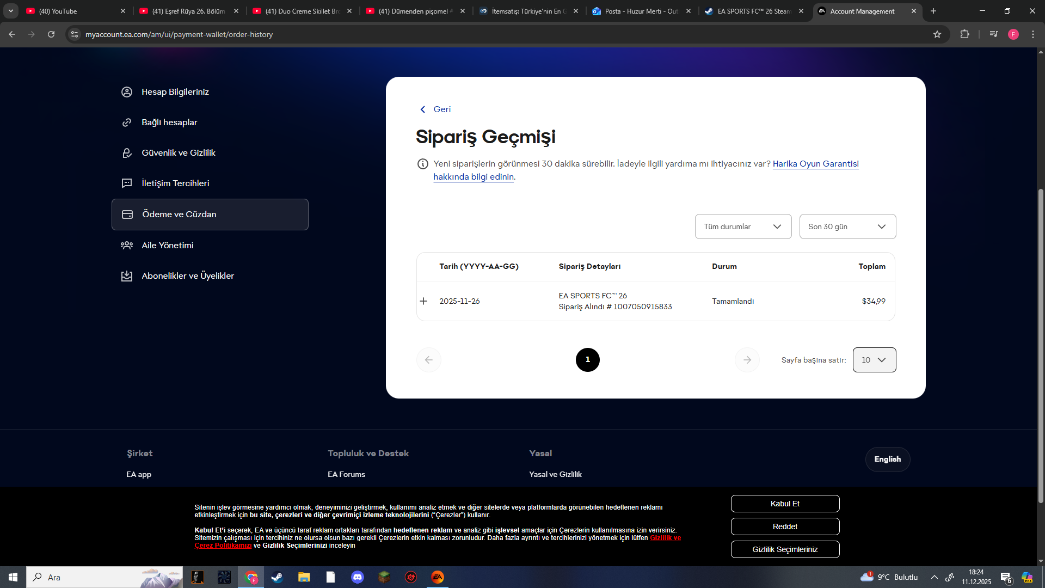Open the Chrome three-dot menu

1033,34
